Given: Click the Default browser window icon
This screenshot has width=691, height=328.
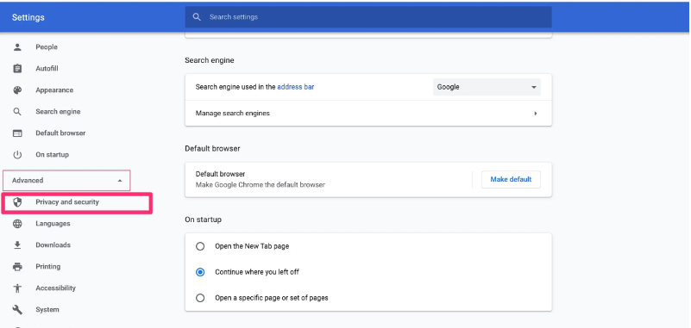Looking at the screenshot, I should pos(17,133).
